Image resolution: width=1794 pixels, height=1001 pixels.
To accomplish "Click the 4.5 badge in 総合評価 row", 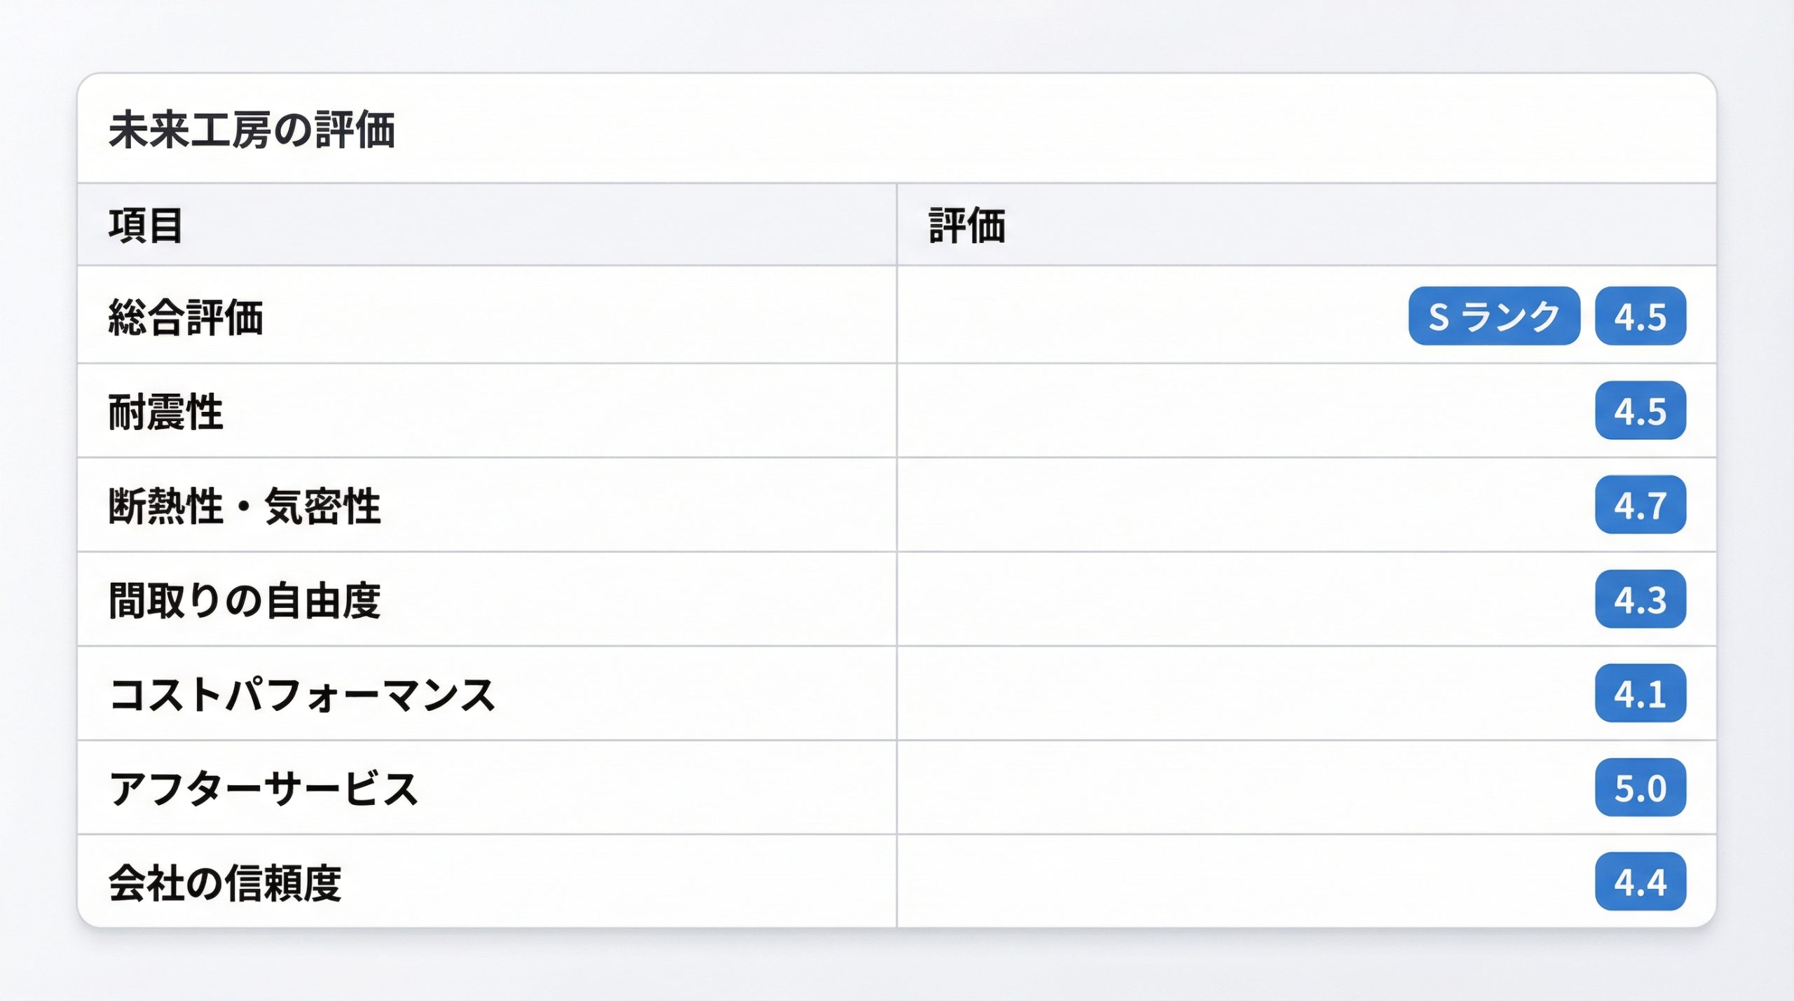I will pyautogui.click(x=1641, y=316).
